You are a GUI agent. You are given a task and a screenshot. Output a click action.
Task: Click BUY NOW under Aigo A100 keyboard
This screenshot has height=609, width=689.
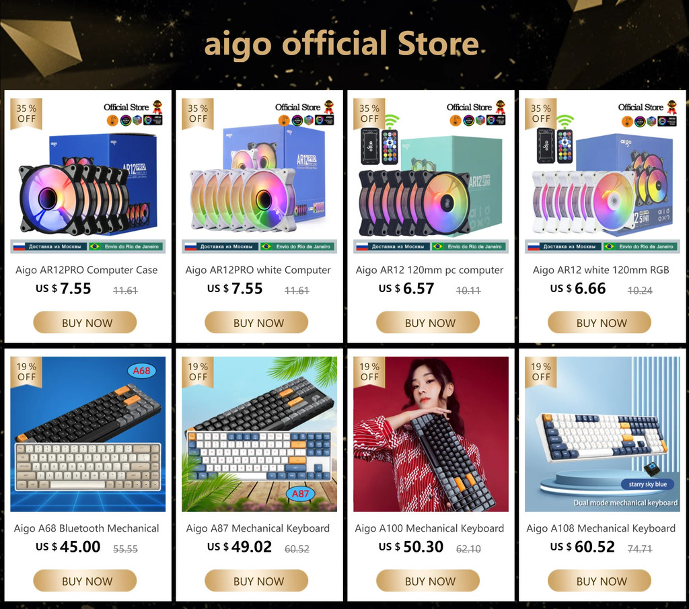(427, 581)
